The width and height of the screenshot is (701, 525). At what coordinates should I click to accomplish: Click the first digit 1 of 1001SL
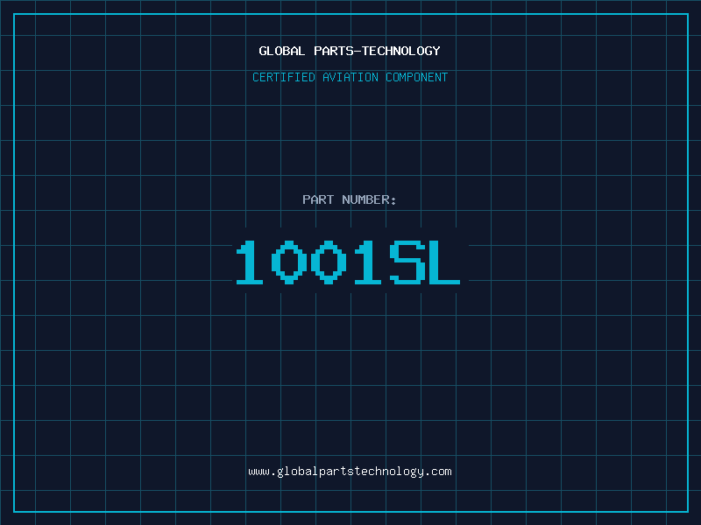[x=250, y=262]
